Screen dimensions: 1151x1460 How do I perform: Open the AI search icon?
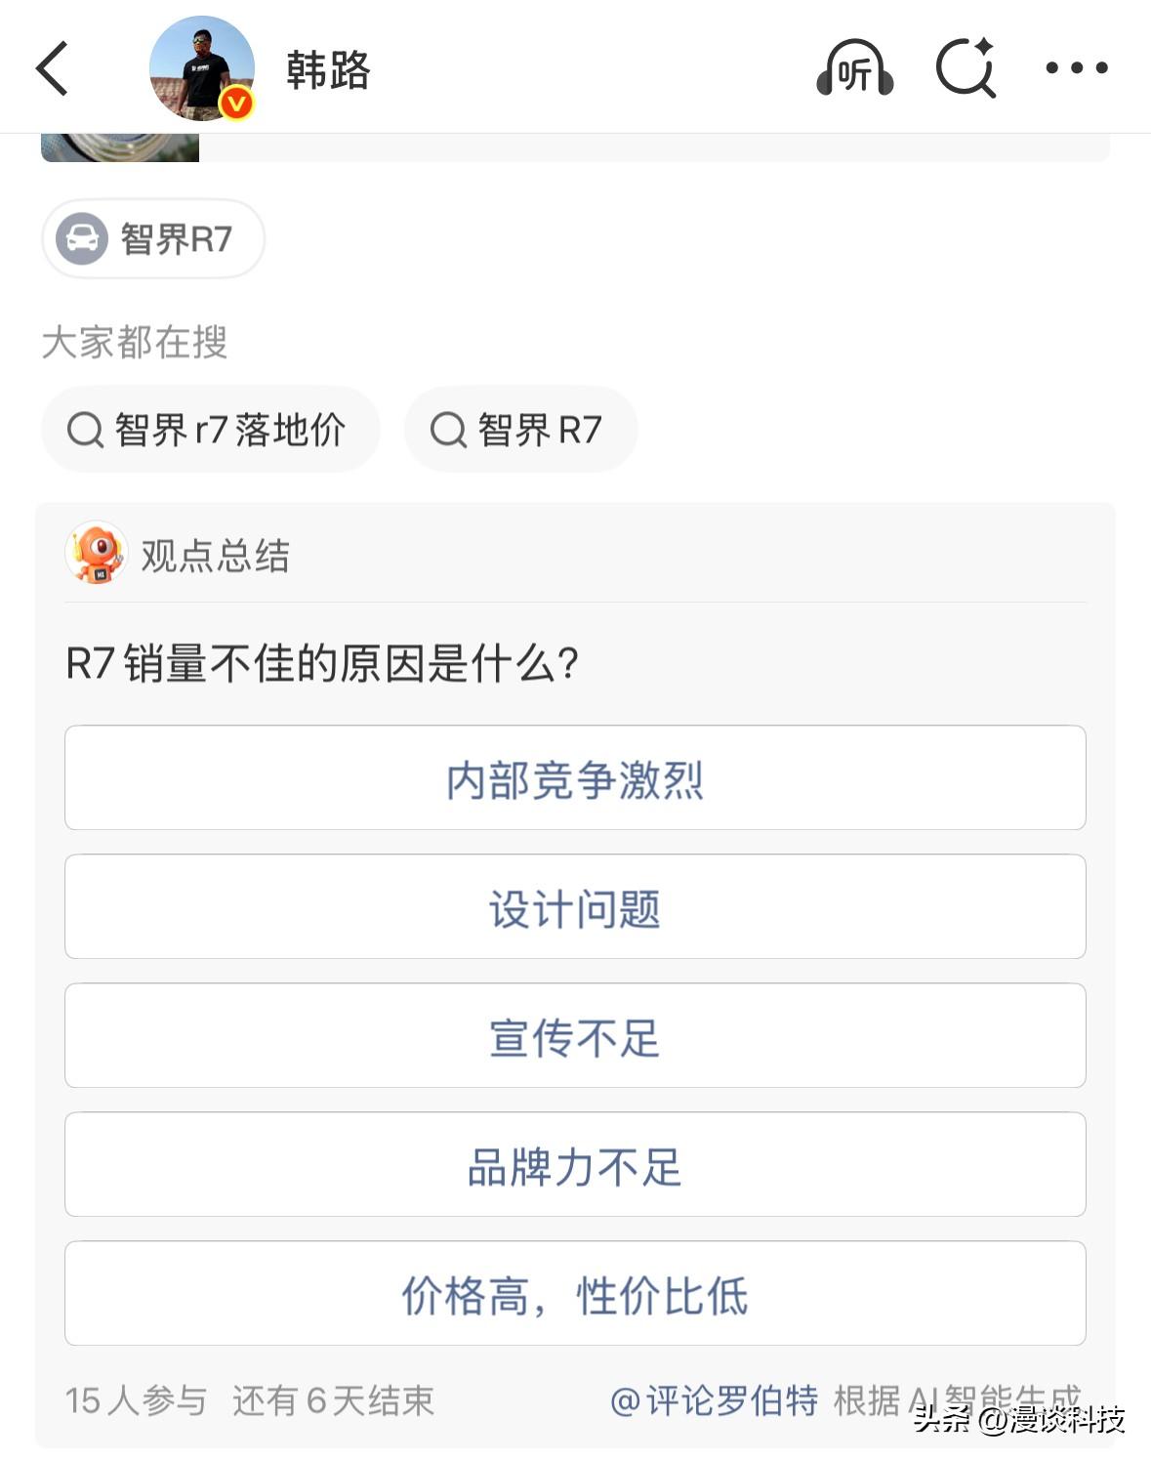(965, 67)
